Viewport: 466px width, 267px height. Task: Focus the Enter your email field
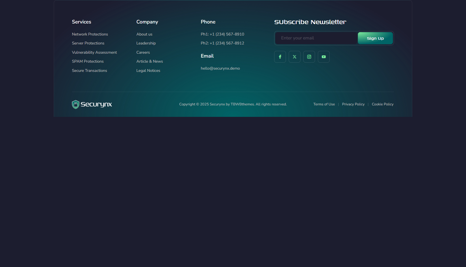point(316,38)
